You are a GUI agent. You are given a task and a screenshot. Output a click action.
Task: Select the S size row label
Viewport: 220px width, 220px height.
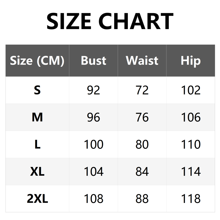[37, 90]
